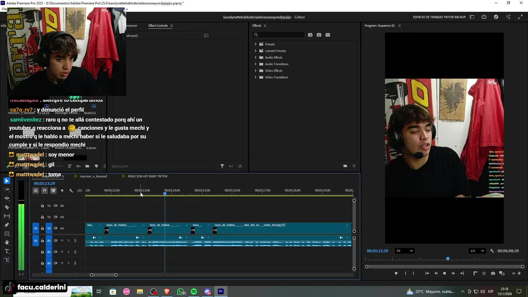
Task: Click Accelerated Effects filter icon
Action: pyautogui.click(x=310, y=35)
